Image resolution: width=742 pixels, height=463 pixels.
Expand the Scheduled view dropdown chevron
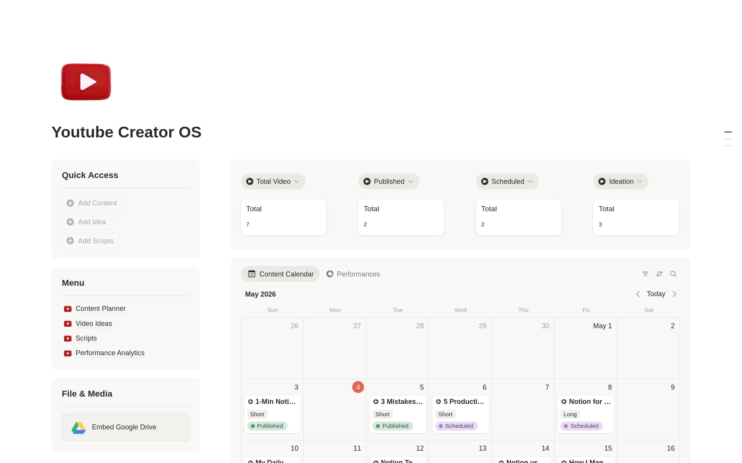tap(530, 181)
